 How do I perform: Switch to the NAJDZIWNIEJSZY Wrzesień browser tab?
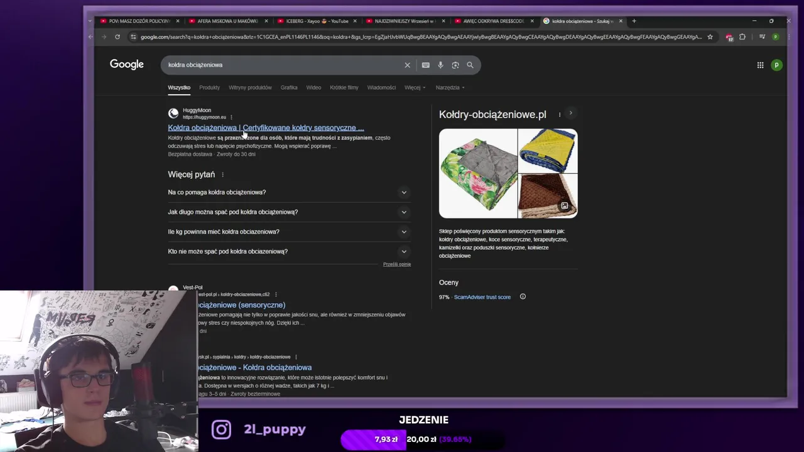tap(405, 21)
